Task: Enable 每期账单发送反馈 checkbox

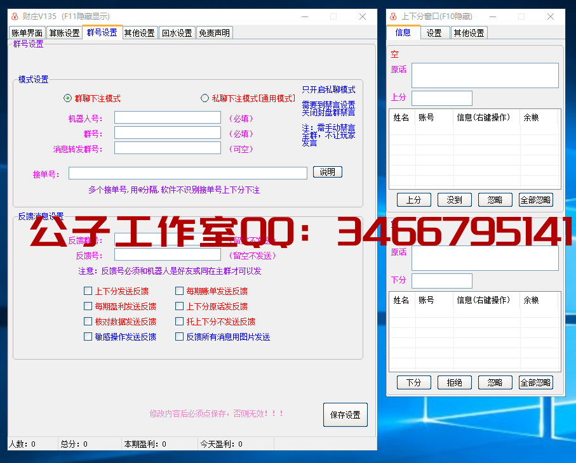Action: (x=179, y=291)
